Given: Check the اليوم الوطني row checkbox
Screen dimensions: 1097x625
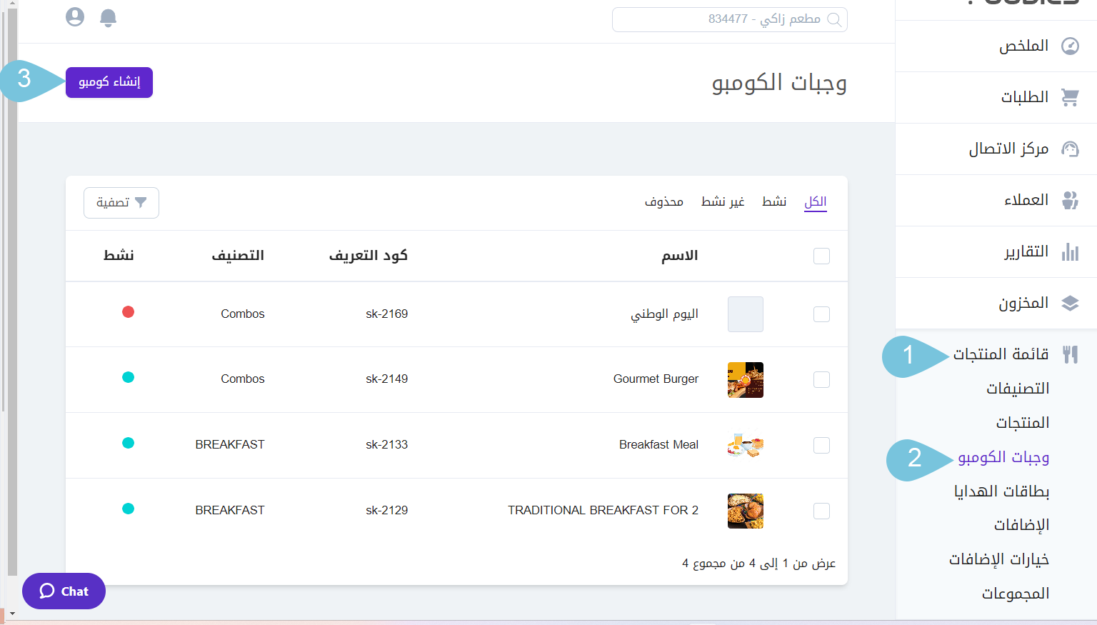Looking at the screenshot, I should (x=821, y=314).
